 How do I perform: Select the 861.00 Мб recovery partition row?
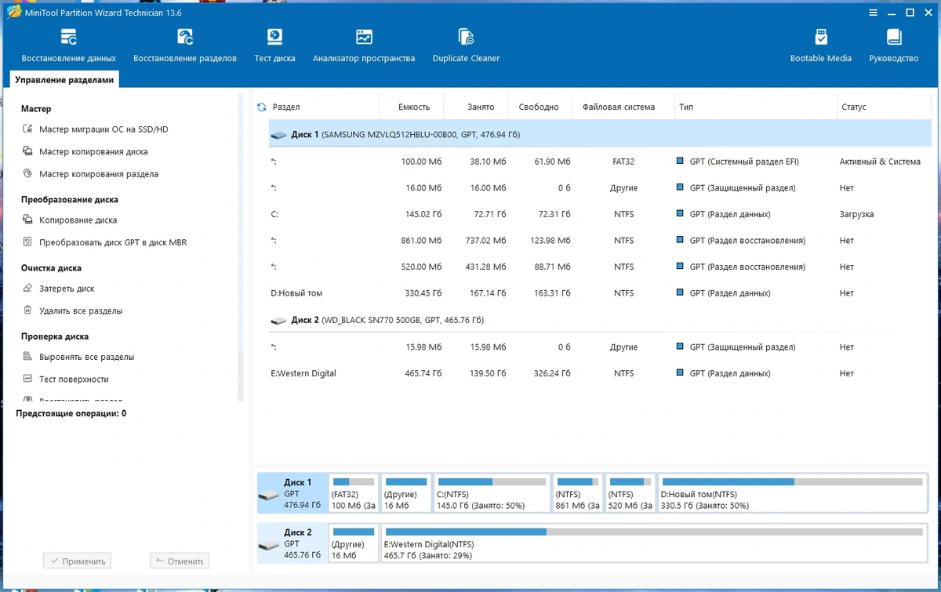click(598, 241)
